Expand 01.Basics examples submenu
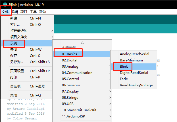Image resolution: width=177 pixels, height=122 pixels. click(82, 54)
